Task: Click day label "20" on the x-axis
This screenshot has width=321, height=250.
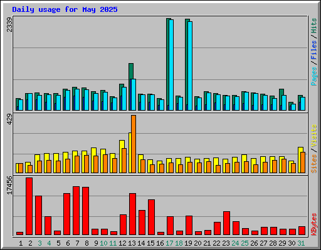Action: point(197,243)
